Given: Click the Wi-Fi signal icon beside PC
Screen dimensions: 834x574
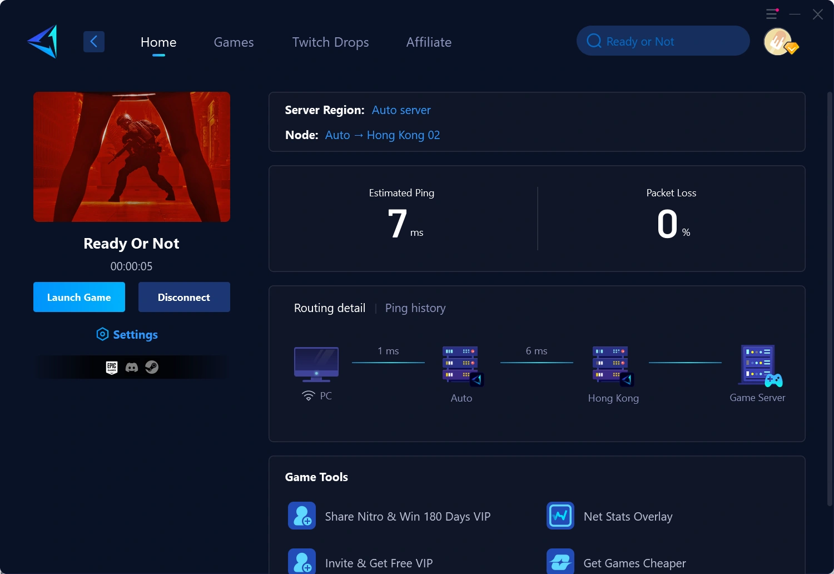Looking at the screenshot, I should (309, 395).
